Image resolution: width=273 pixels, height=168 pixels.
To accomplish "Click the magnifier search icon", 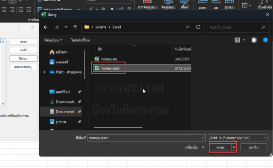I will coord(263,27).
